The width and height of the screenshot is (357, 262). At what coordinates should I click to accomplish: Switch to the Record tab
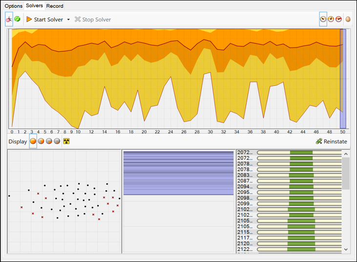point(55,6)
